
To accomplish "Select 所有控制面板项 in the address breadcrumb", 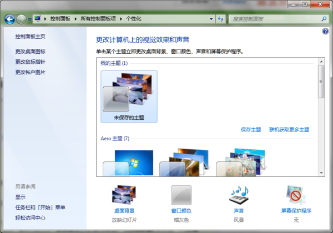I will (x=98, y=19).
